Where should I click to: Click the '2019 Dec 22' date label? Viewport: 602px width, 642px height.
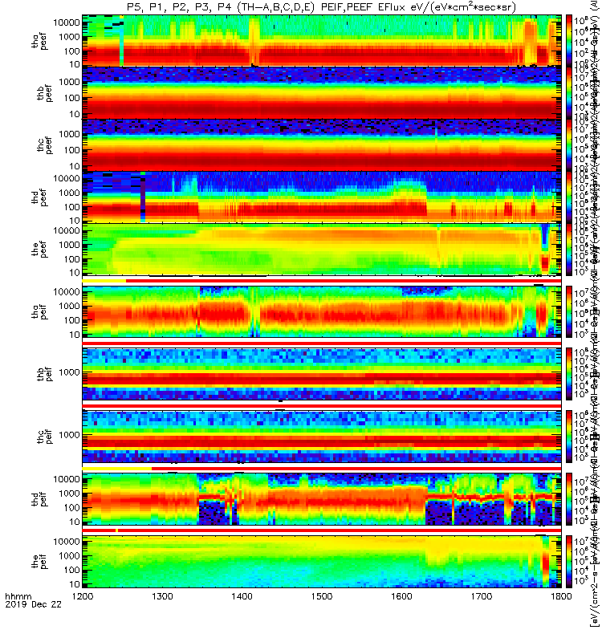[33, 604]
